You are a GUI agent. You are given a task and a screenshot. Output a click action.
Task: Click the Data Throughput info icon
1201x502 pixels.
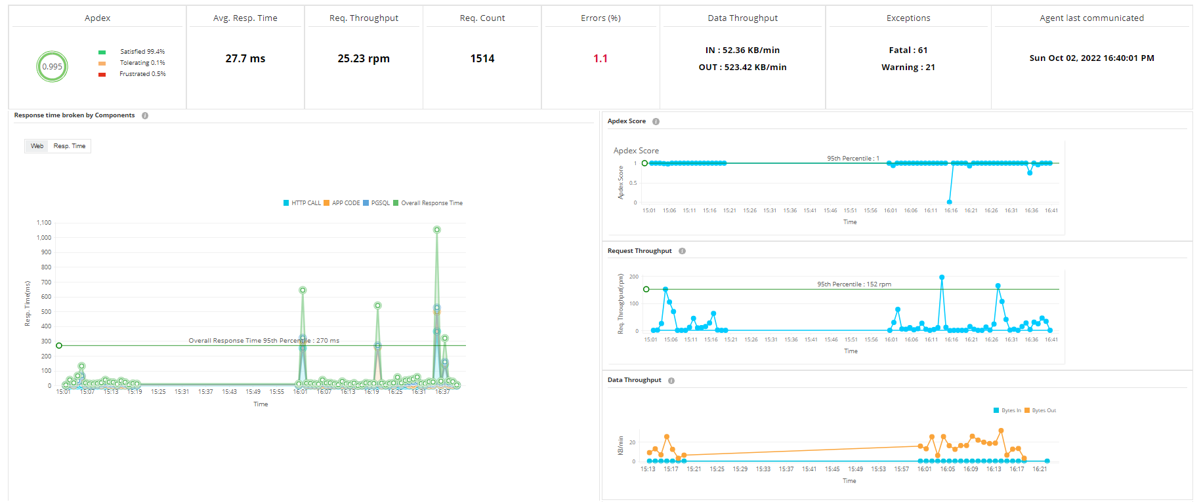671,381
